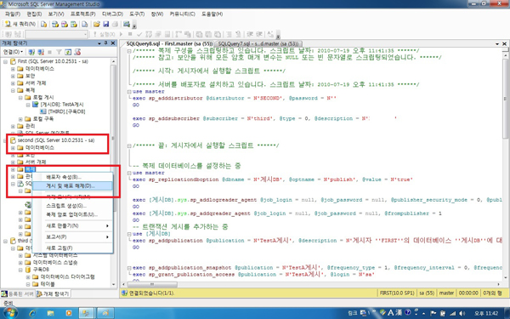Click the increase indent icon in SQL toolbar

point(259,34)
